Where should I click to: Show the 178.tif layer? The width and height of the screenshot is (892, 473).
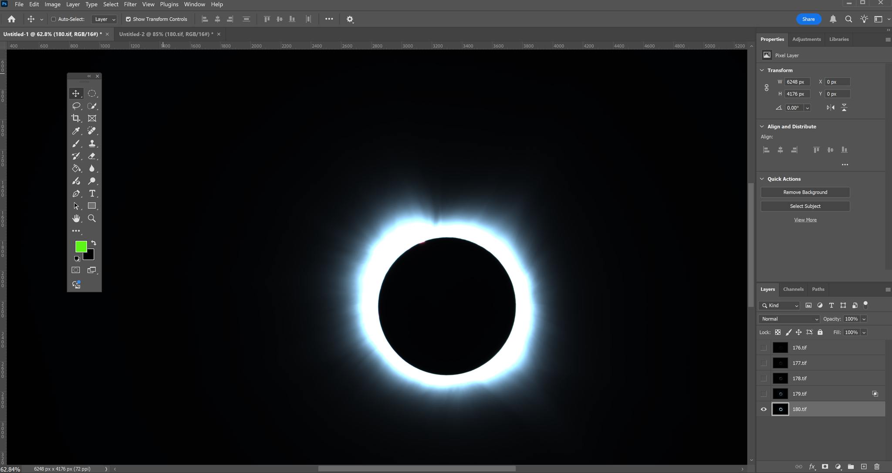click(x=764, y=378)
